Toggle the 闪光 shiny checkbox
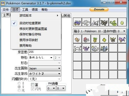129x96 pixels. (33, 89)
